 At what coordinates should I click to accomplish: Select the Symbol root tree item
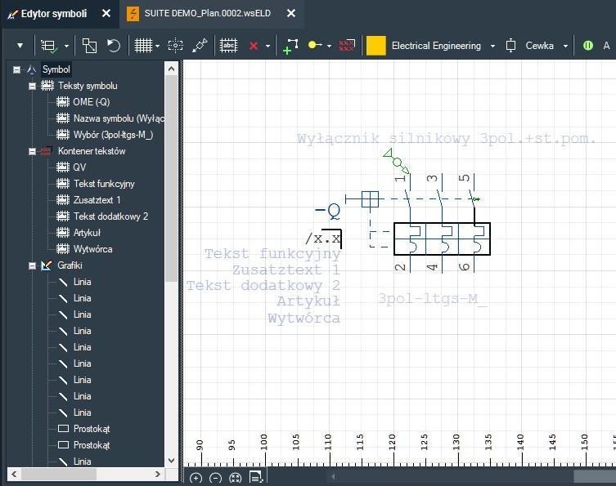pyautogui.click(x=56, y=69)
